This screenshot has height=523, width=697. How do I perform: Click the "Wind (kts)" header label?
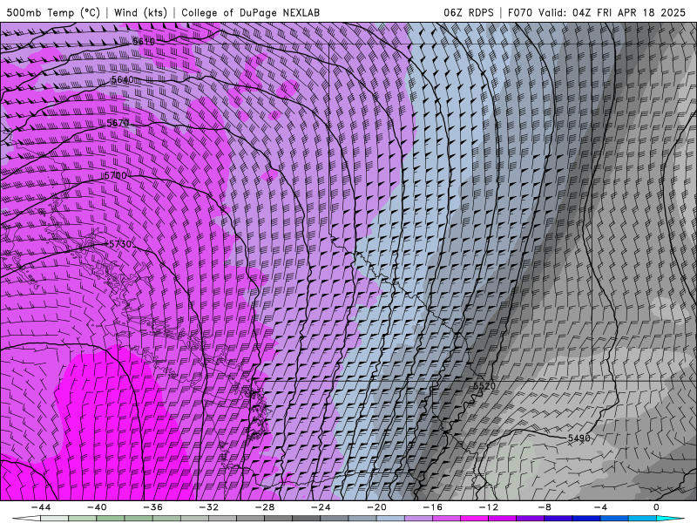tap(140, 12)
